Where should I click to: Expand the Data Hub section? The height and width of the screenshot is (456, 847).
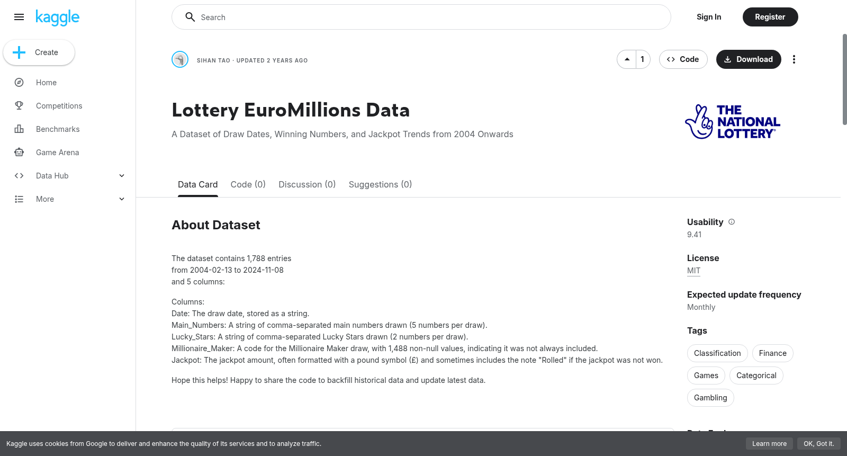[x=122, y=176]
